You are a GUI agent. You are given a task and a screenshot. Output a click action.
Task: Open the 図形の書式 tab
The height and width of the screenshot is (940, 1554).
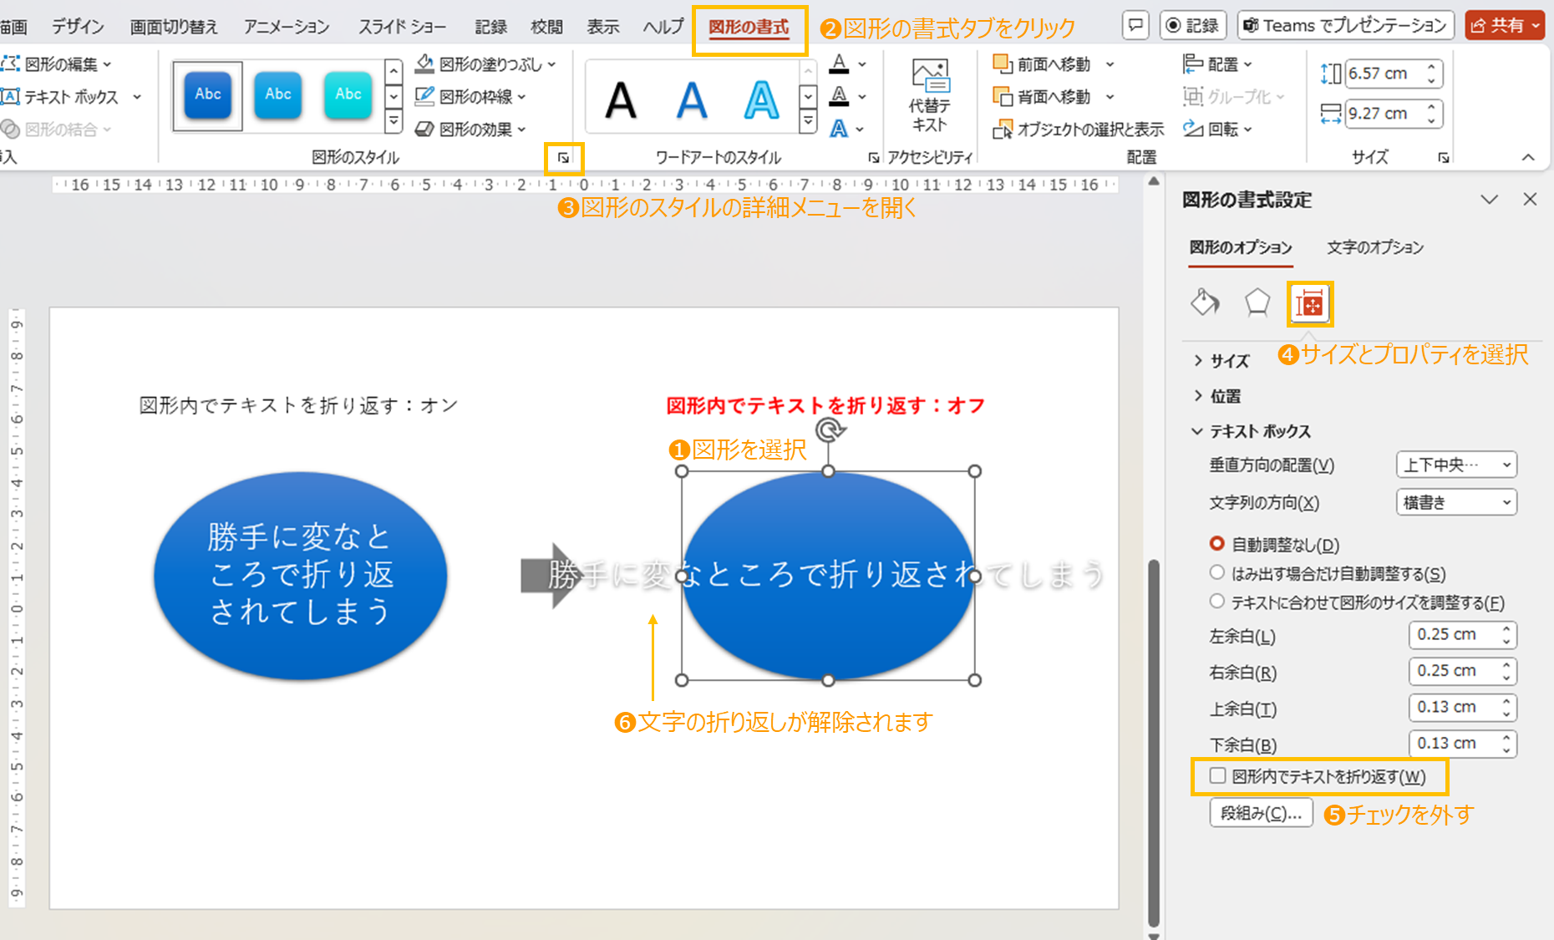[749, 28]
